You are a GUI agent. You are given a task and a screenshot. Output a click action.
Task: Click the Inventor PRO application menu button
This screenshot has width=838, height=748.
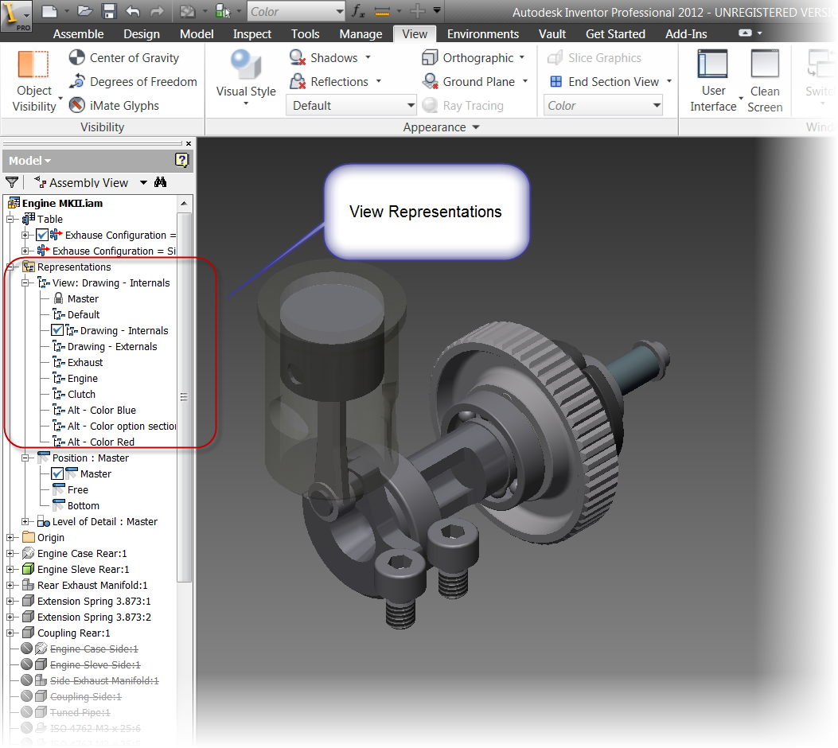[16, 15]
